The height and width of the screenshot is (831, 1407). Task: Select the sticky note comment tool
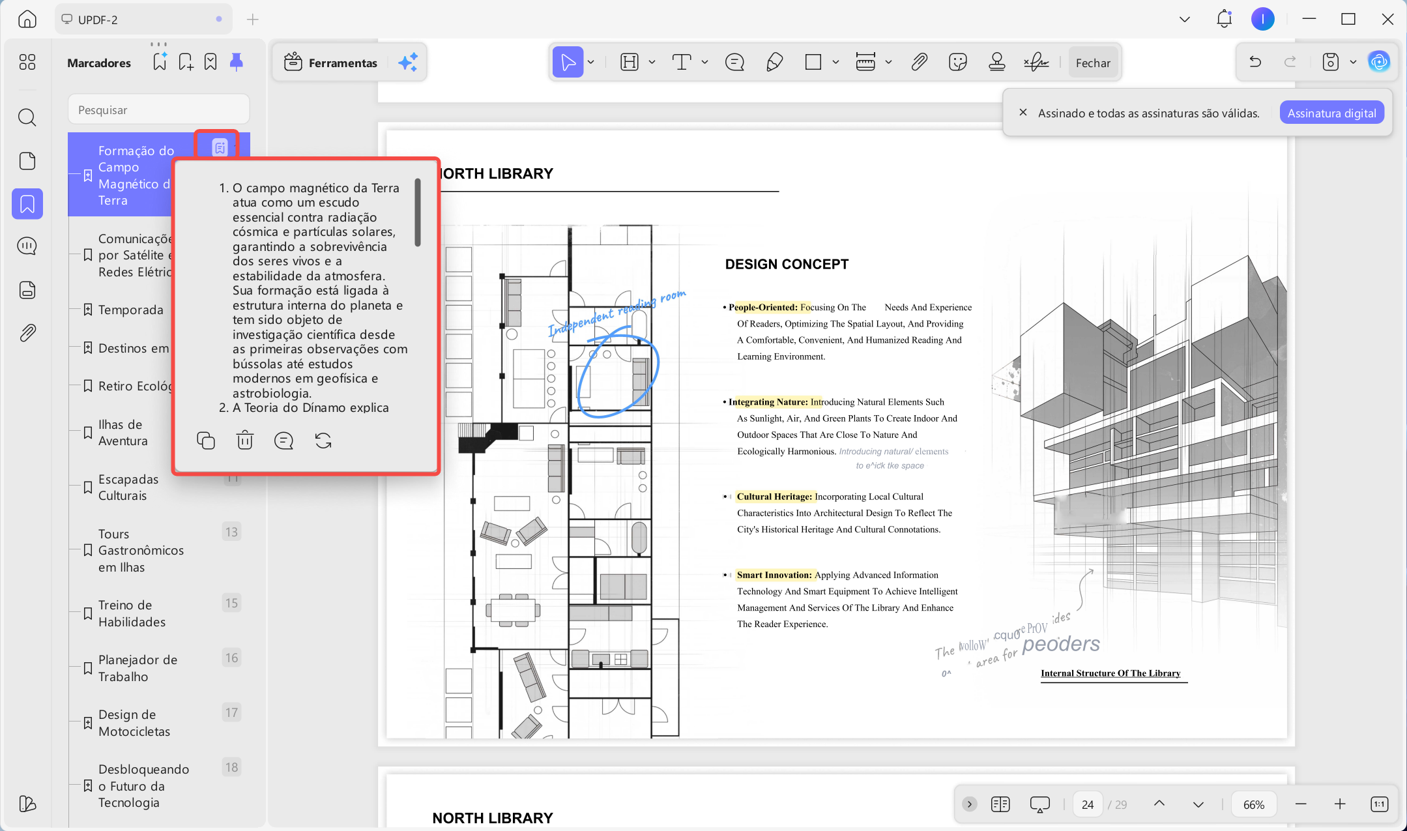pyautogui.click(x=735, y=63)
